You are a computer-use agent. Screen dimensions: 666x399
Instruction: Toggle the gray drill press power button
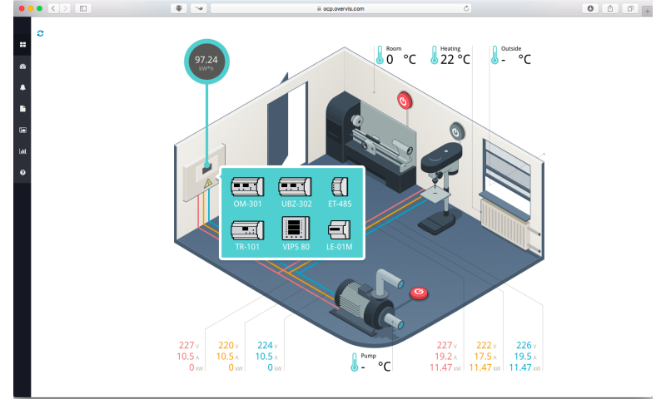pyautogui.click(x=457, y=131)
